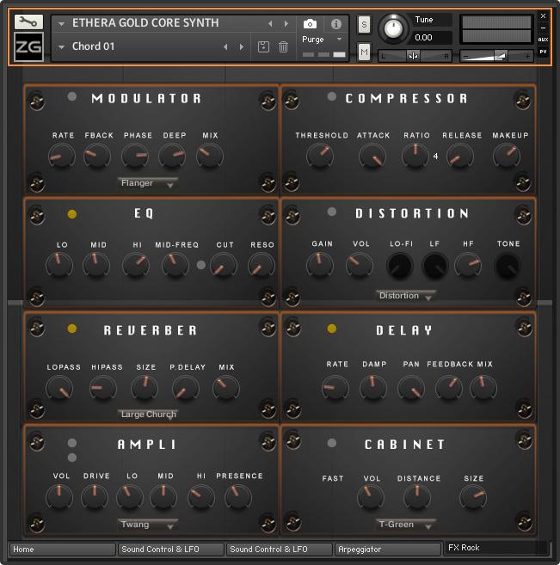Click the Modulator RATE knob

tap(62, 156)
